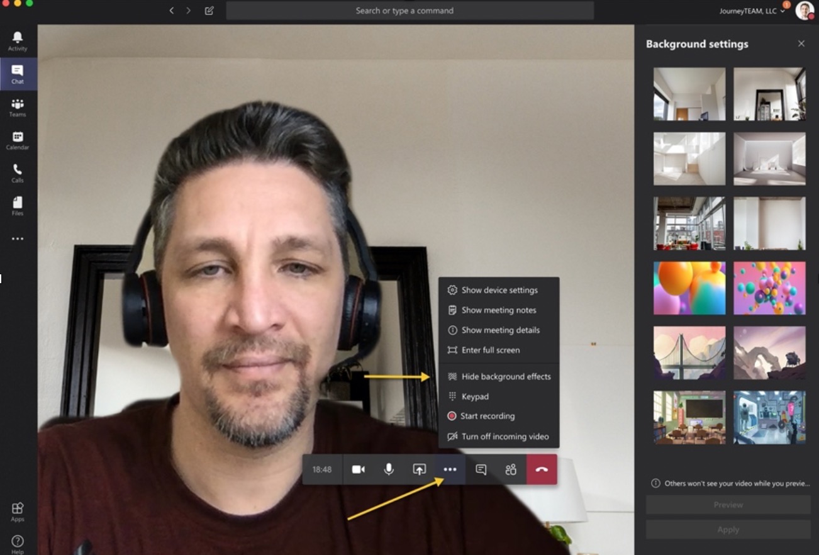819x555 pixels.
Task: Show the meeting conversation
Action: pos(481,469)
